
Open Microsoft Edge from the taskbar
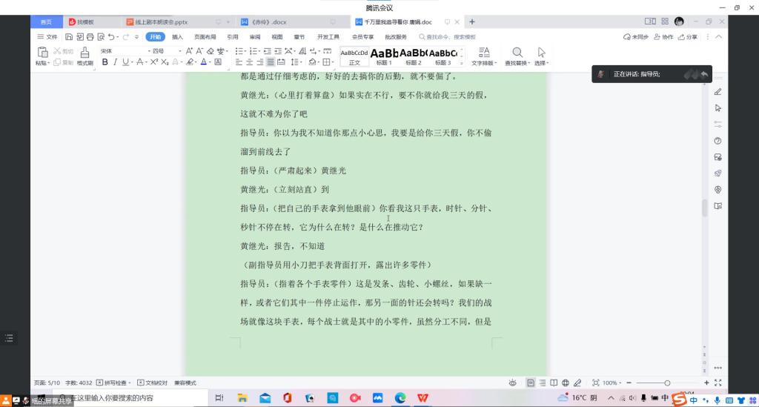[400, 398]
